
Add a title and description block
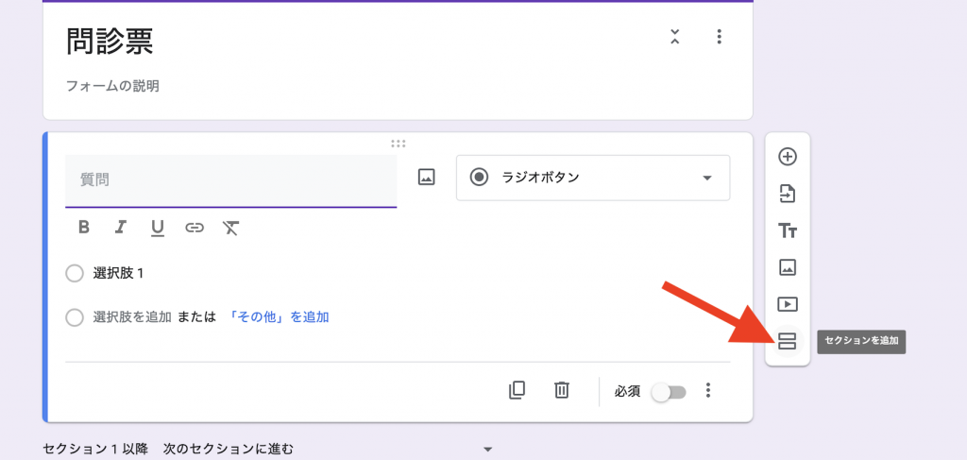coord(787,230)
